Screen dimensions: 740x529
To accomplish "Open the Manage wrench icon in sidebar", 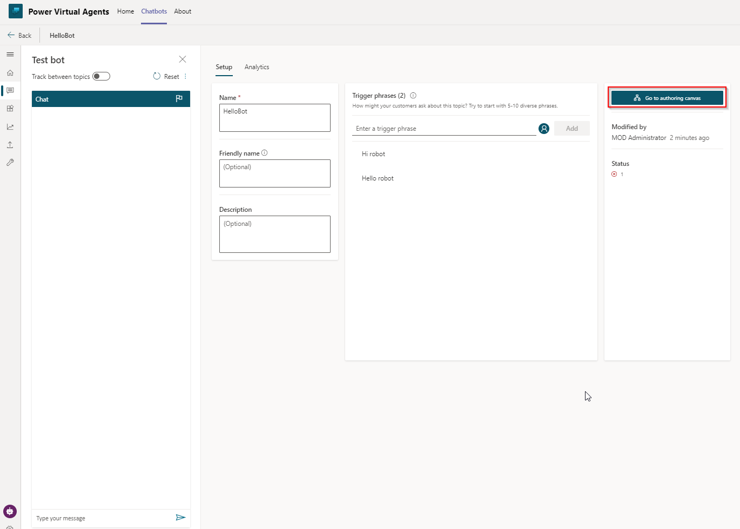I will point(10,163).
